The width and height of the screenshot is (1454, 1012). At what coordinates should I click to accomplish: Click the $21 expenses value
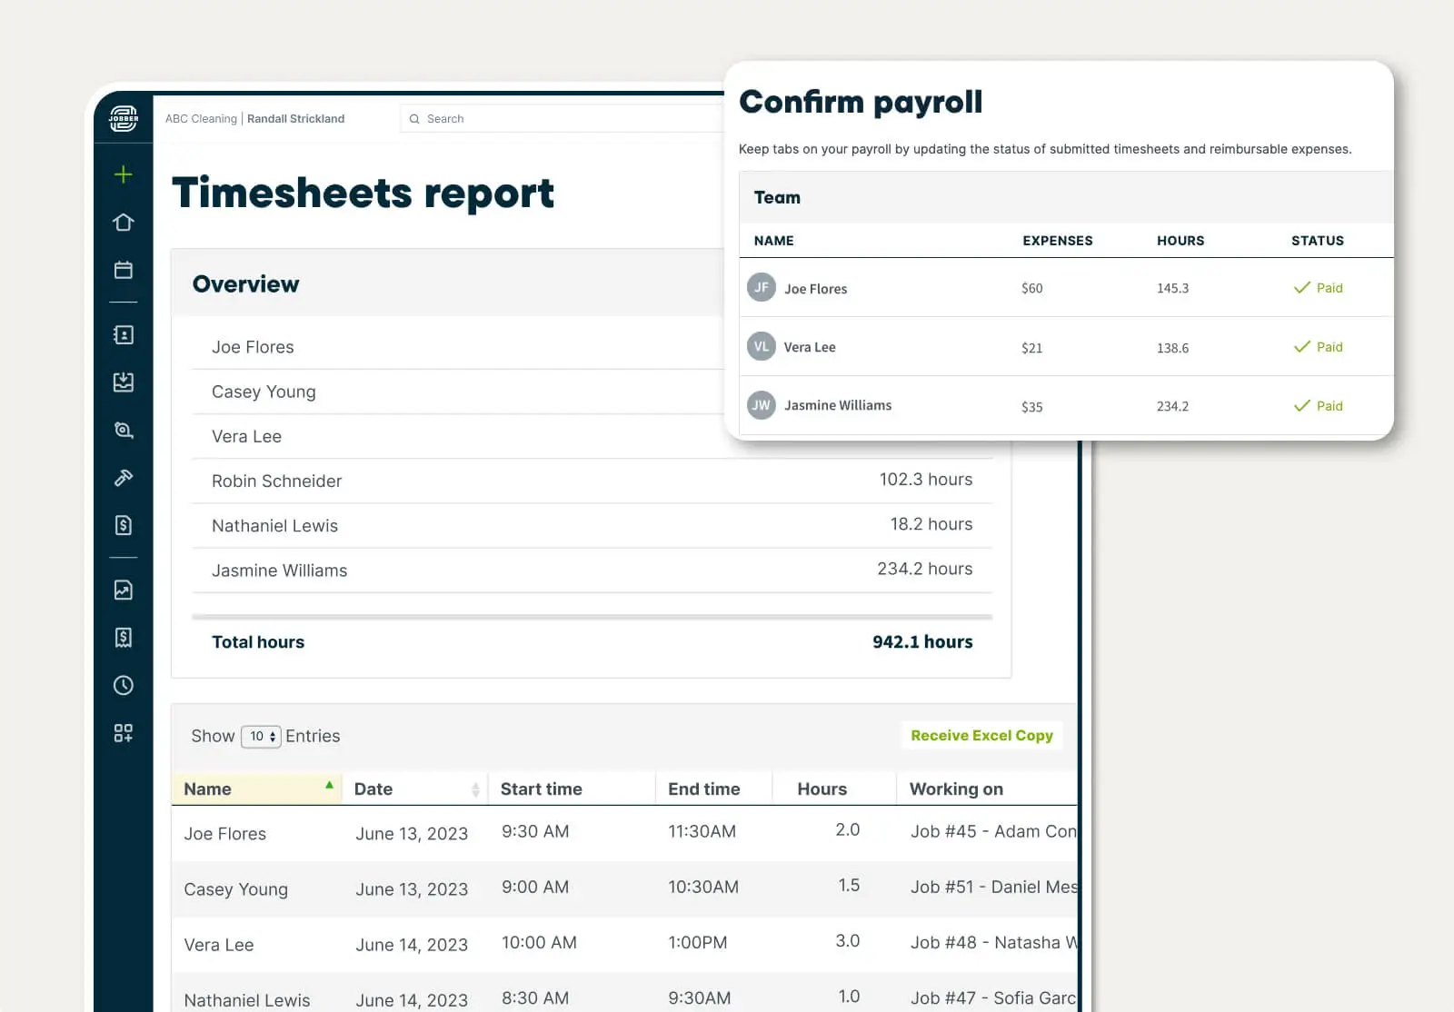1031,348
